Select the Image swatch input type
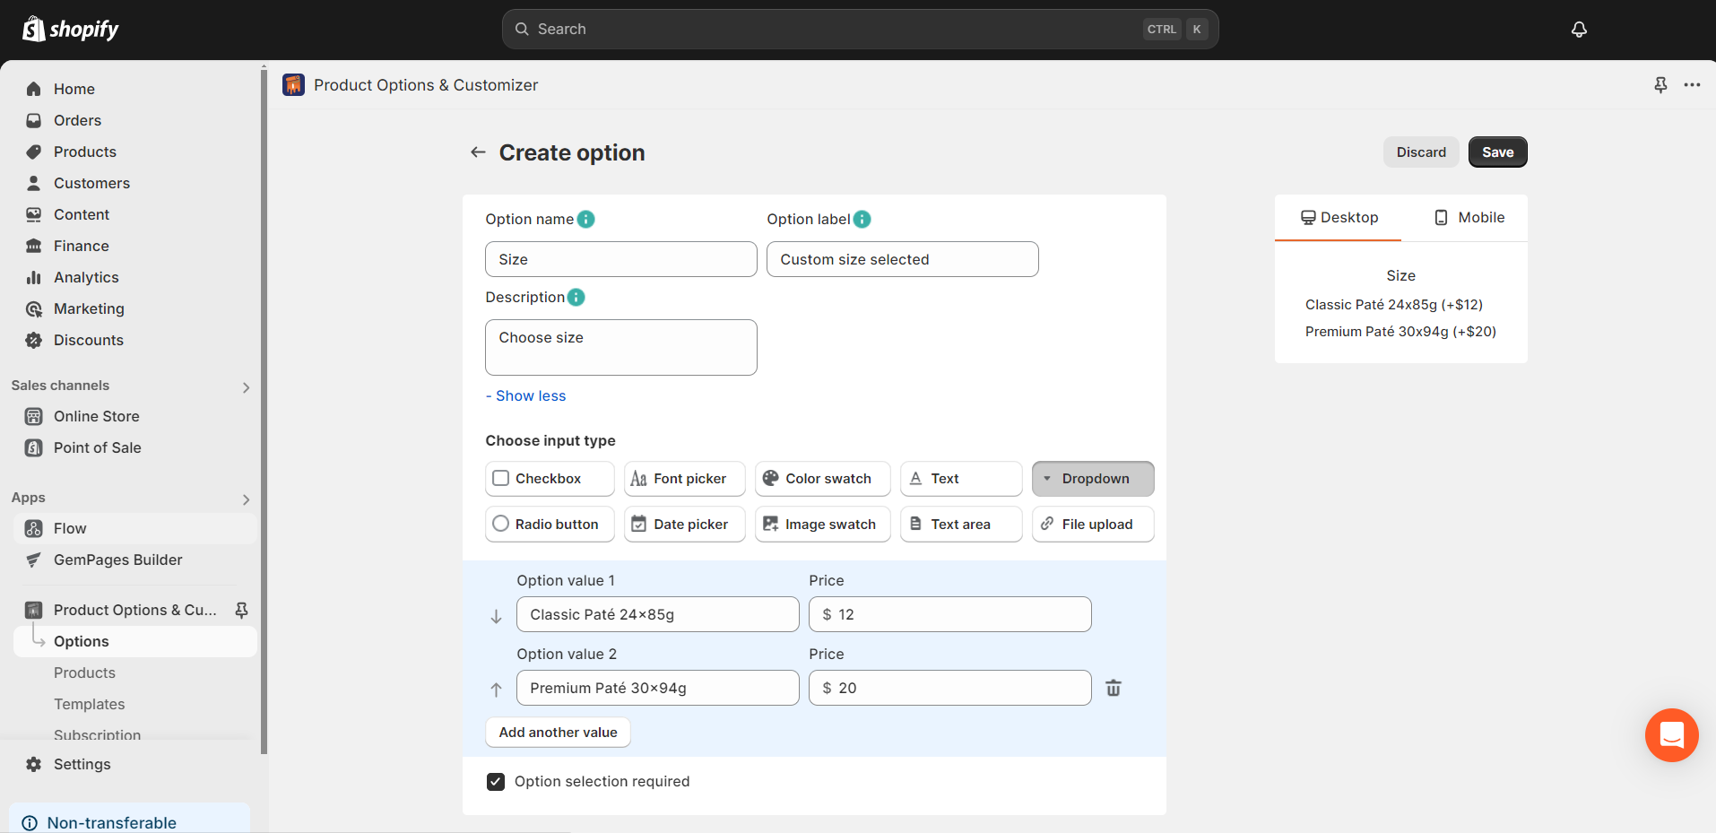The height and width of the screenshot is (833, 1716). point(821,524)
